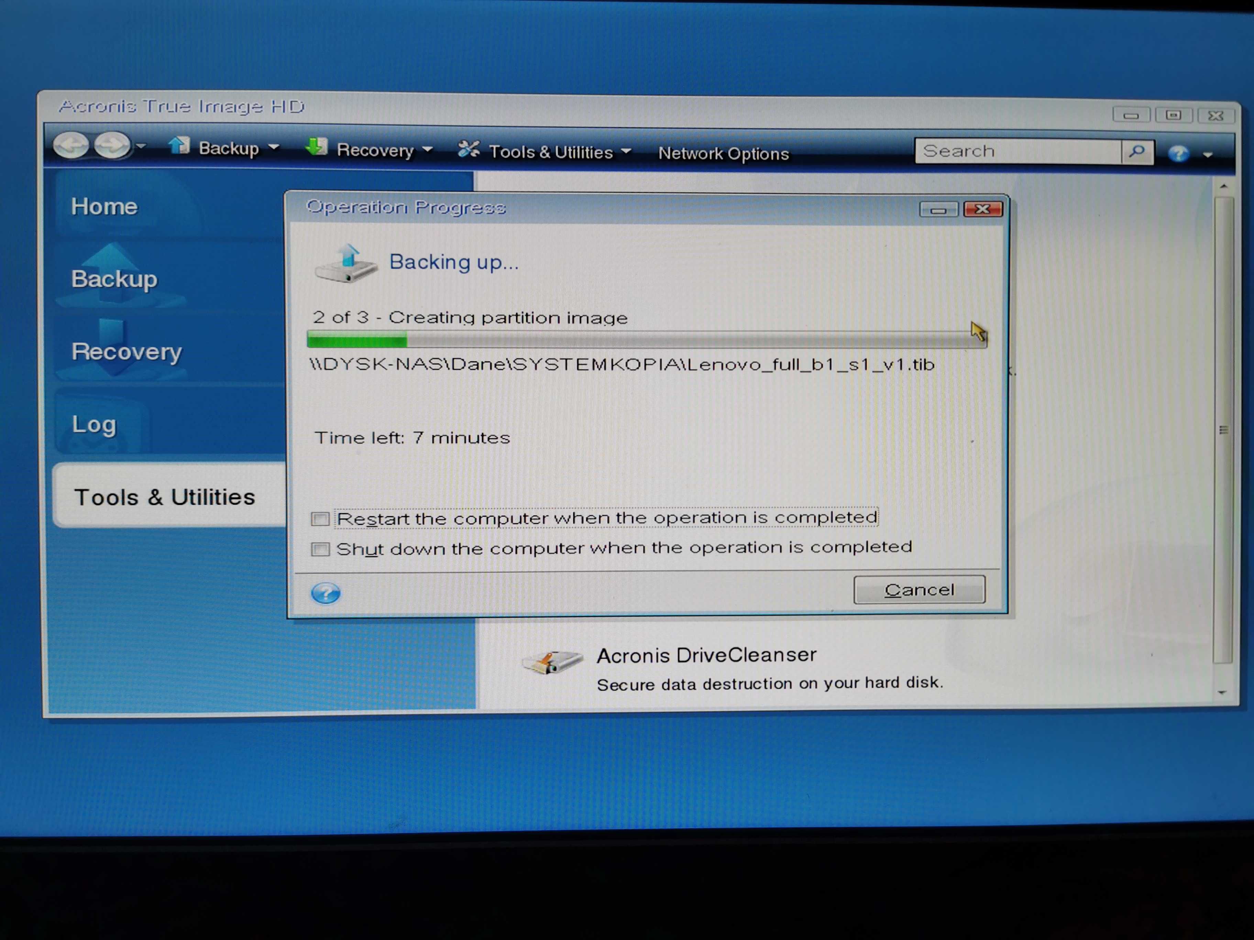This screenshot has height=940, width=1254.
Task: Open Log in the sidebar
Action: [94, 424]
